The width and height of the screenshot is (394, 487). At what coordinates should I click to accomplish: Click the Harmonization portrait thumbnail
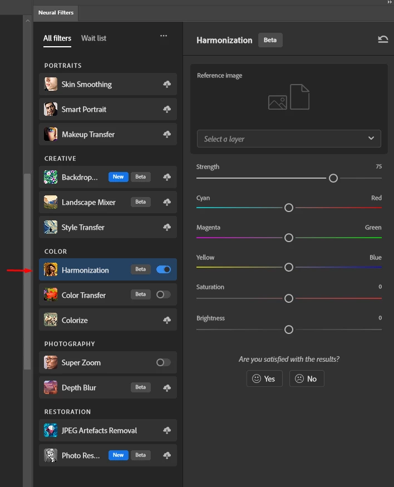(x=51, y=269)
